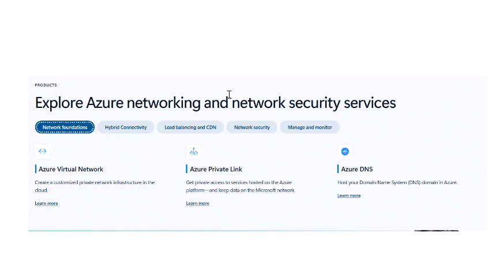
Task: Click the Azure Private Link description text
Action: click(241, 186)
